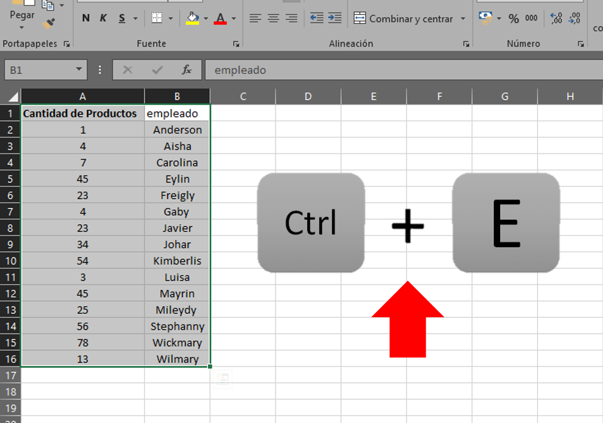Select column G header

point(505,96)
